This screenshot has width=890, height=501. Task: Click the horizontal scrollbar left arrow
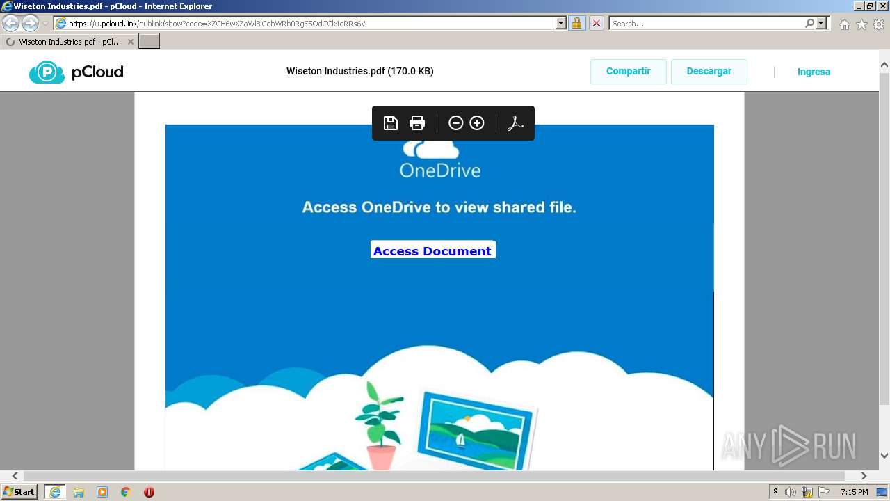pyautogui.click(x=15, y=476)
